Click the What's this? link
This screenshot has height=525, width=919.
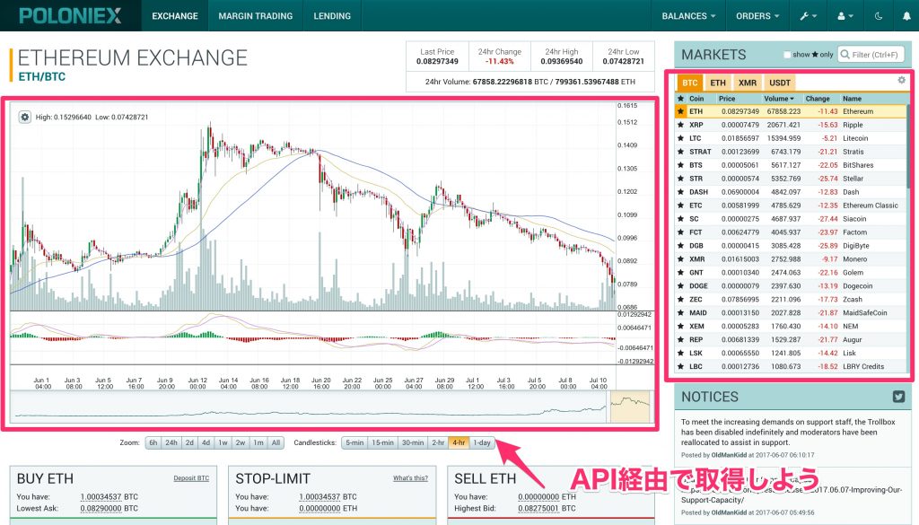coord(410,478)
